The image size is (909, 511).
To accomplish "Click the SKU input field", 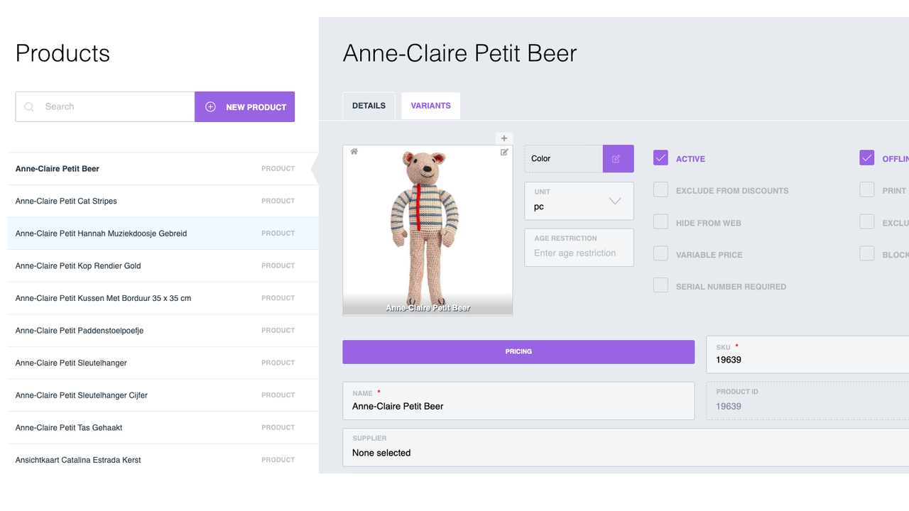I will (x=807, y=354).
